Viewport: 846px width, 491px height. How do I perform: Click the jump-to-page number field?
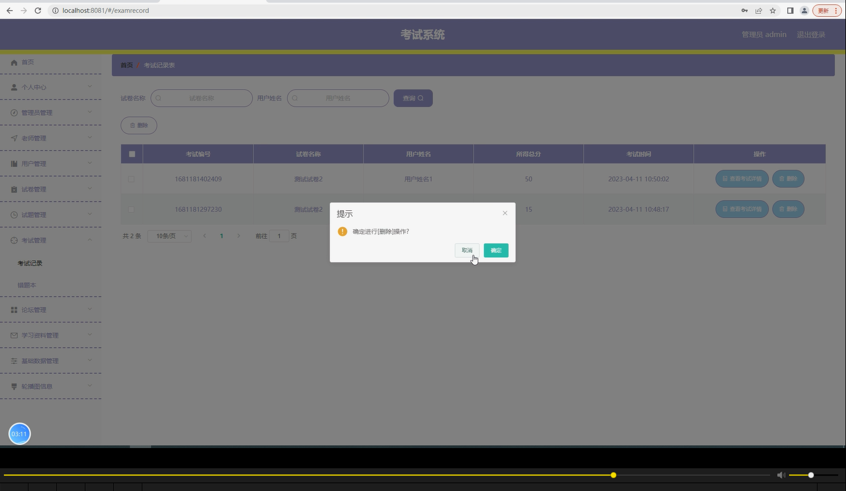[x=279, y=236]
